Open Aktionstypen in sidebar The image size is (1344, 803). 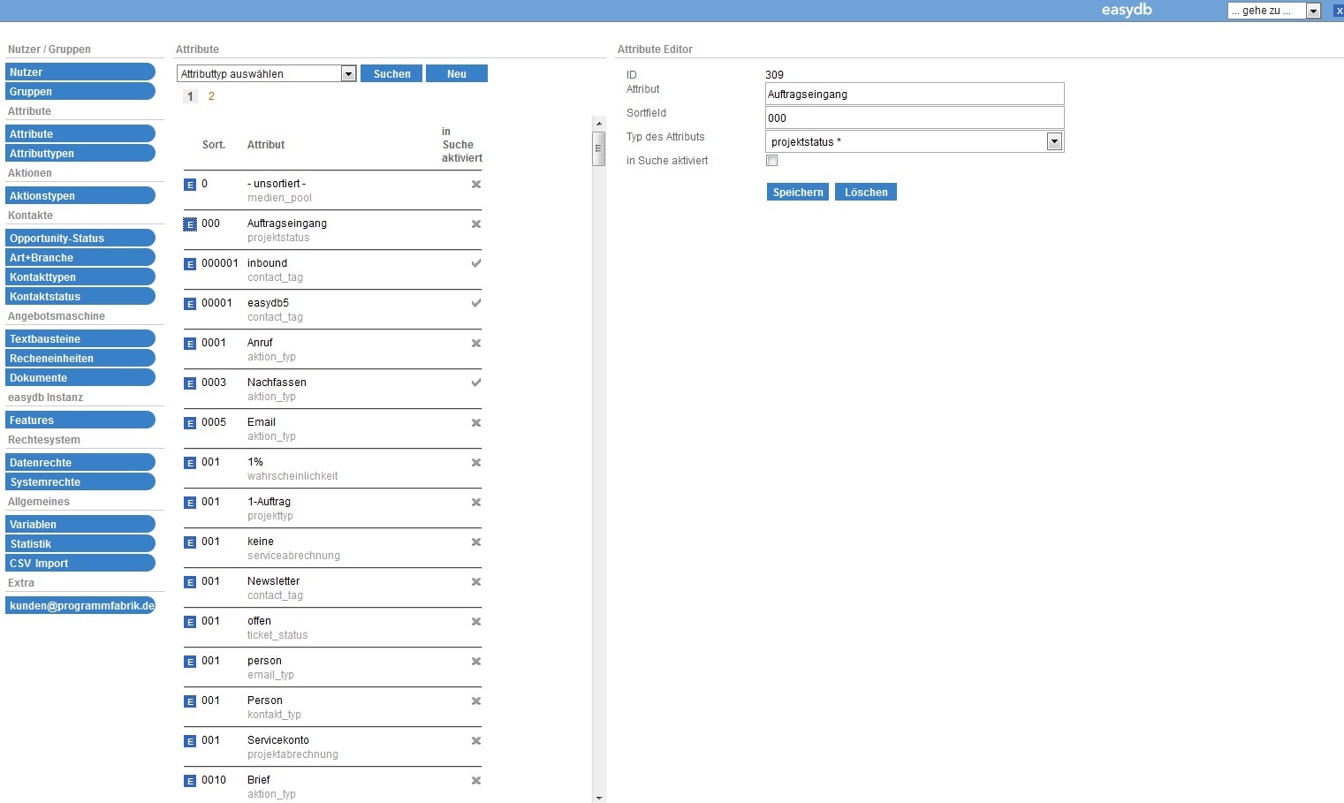(80, 195)
